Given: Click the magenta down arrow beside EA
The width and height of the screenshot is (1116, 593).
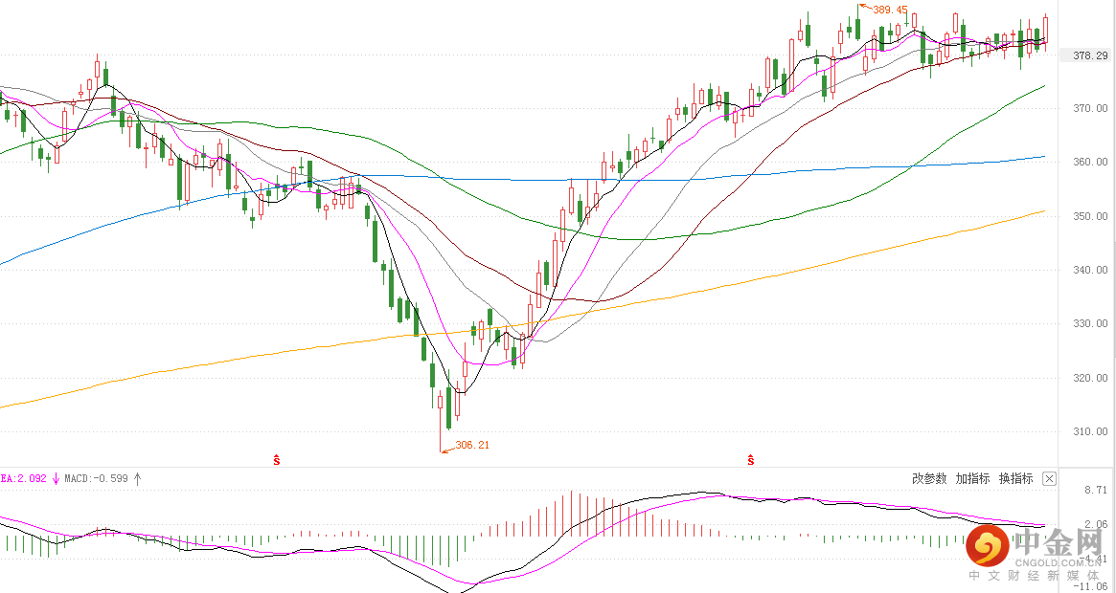Looking at the screenshot, I should 56,478.
